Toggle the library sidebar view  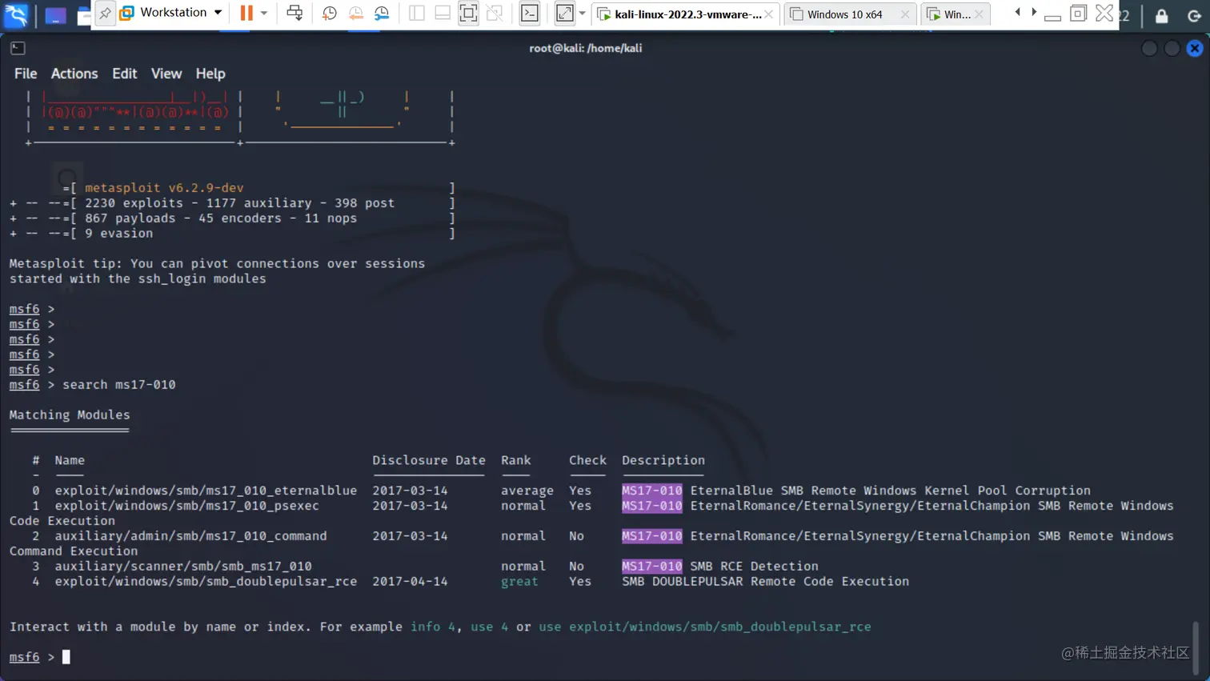(416, 13)
